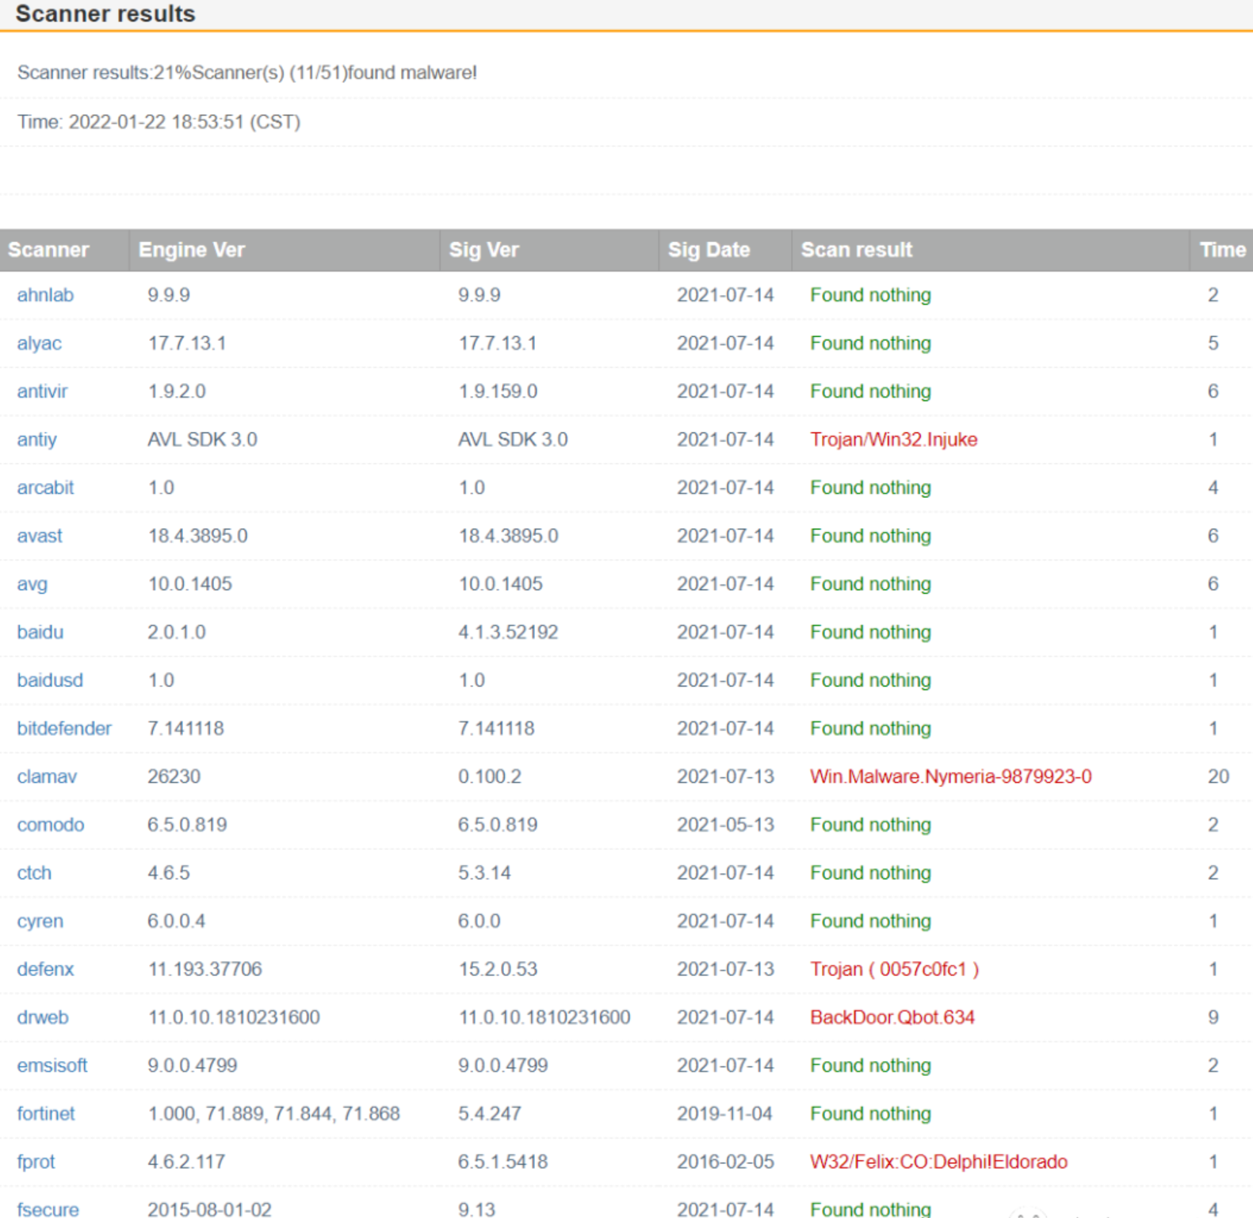Open the antiy scanner link
The height and width of the screenshot is (1218, 1253).
pyautogui.click(x=37, y=440)
